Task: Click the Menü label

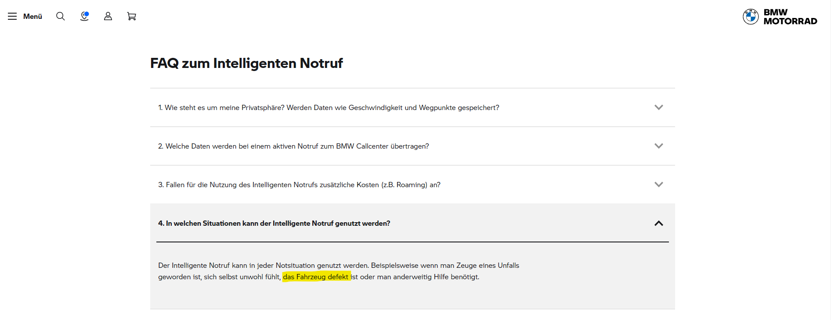Action: click(x=33, y=16)
